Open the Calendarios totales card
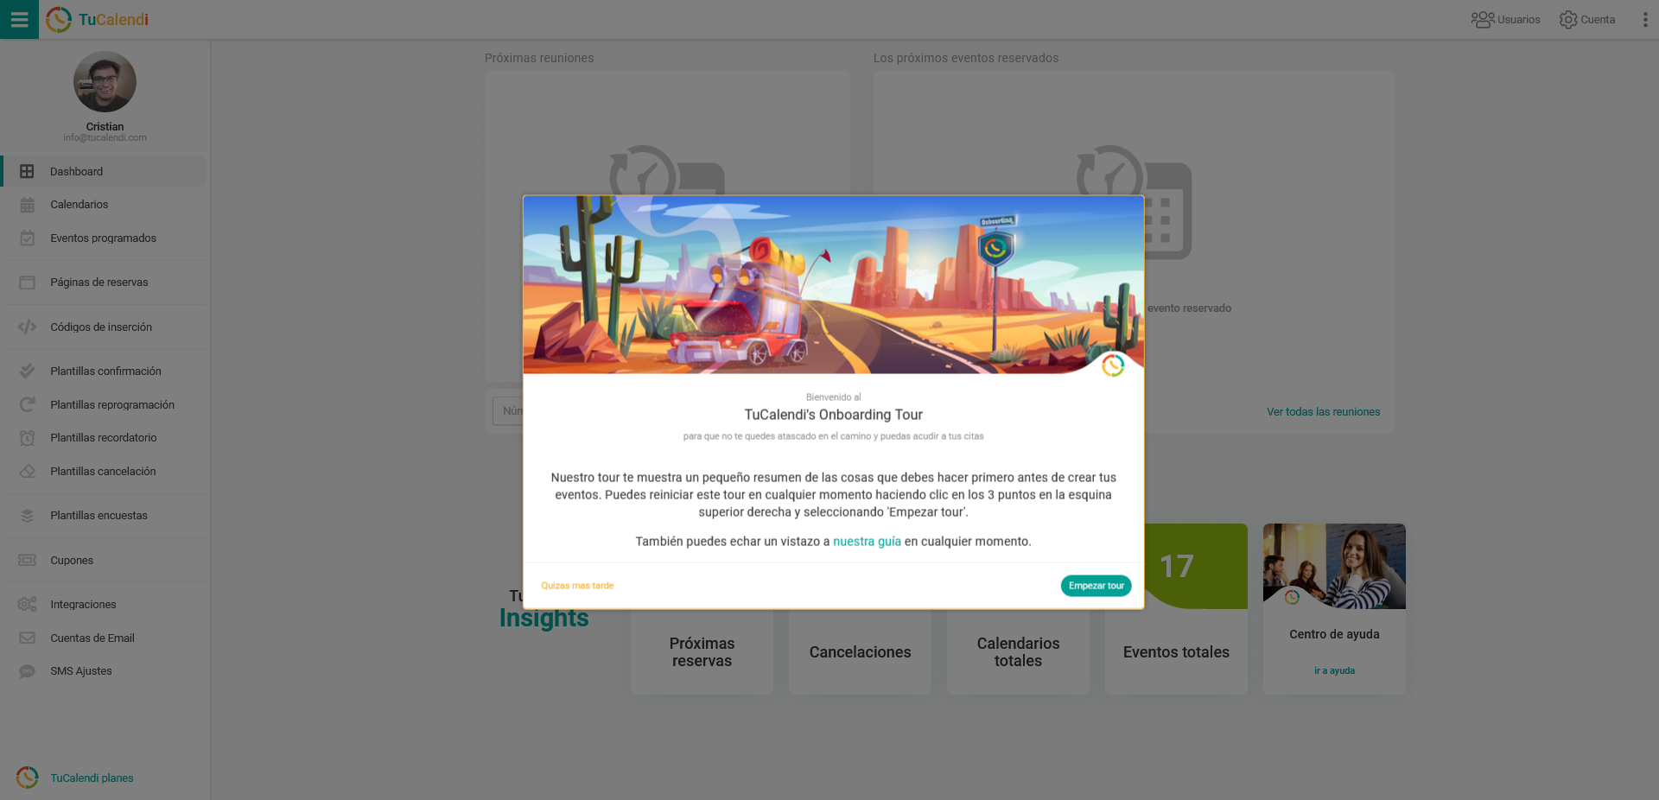1659x800 pixels. click(1018, 652)
